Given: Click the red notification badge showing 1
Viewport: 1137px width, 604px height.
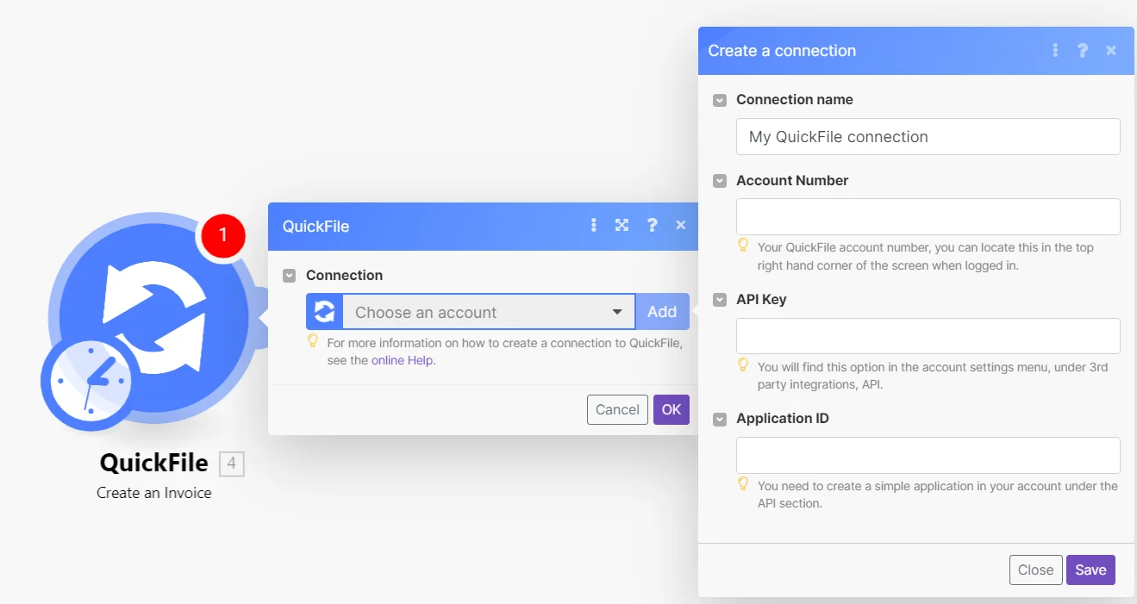Looking at the screenshot, I should click(x=223, y=234).
